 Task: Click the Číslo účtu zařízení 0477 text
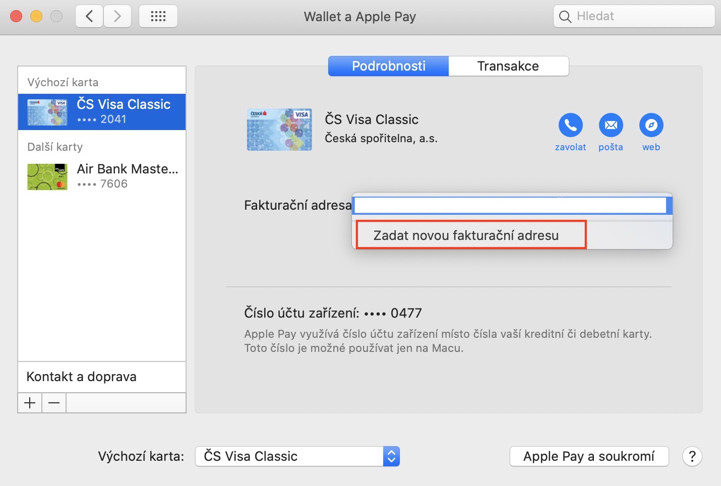pyautogui.click(x=333, y=313)
